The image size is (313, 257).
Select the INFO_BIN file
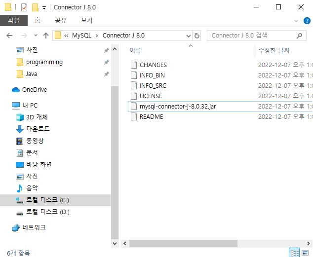tap(152, 75)
